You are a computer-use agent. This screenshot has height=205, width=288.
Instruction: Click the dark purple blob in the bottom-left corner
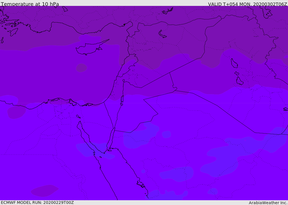(x=45, y=190)
